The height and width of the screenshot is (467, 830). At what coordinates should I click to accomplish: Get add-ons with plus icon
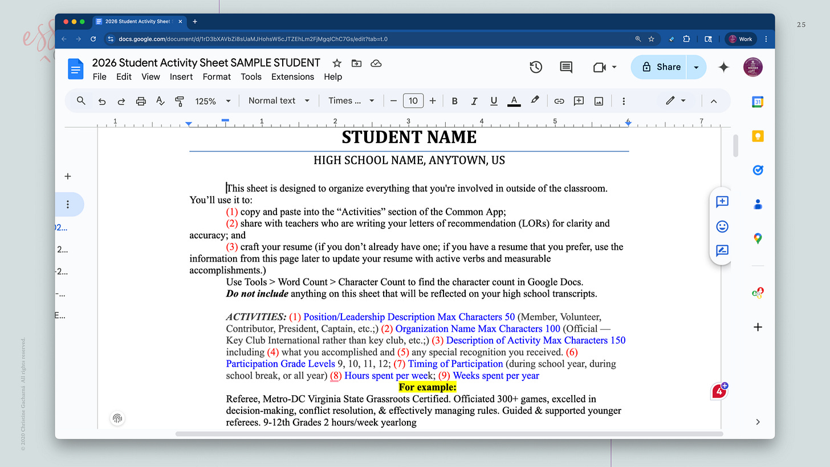click(758, 327)
